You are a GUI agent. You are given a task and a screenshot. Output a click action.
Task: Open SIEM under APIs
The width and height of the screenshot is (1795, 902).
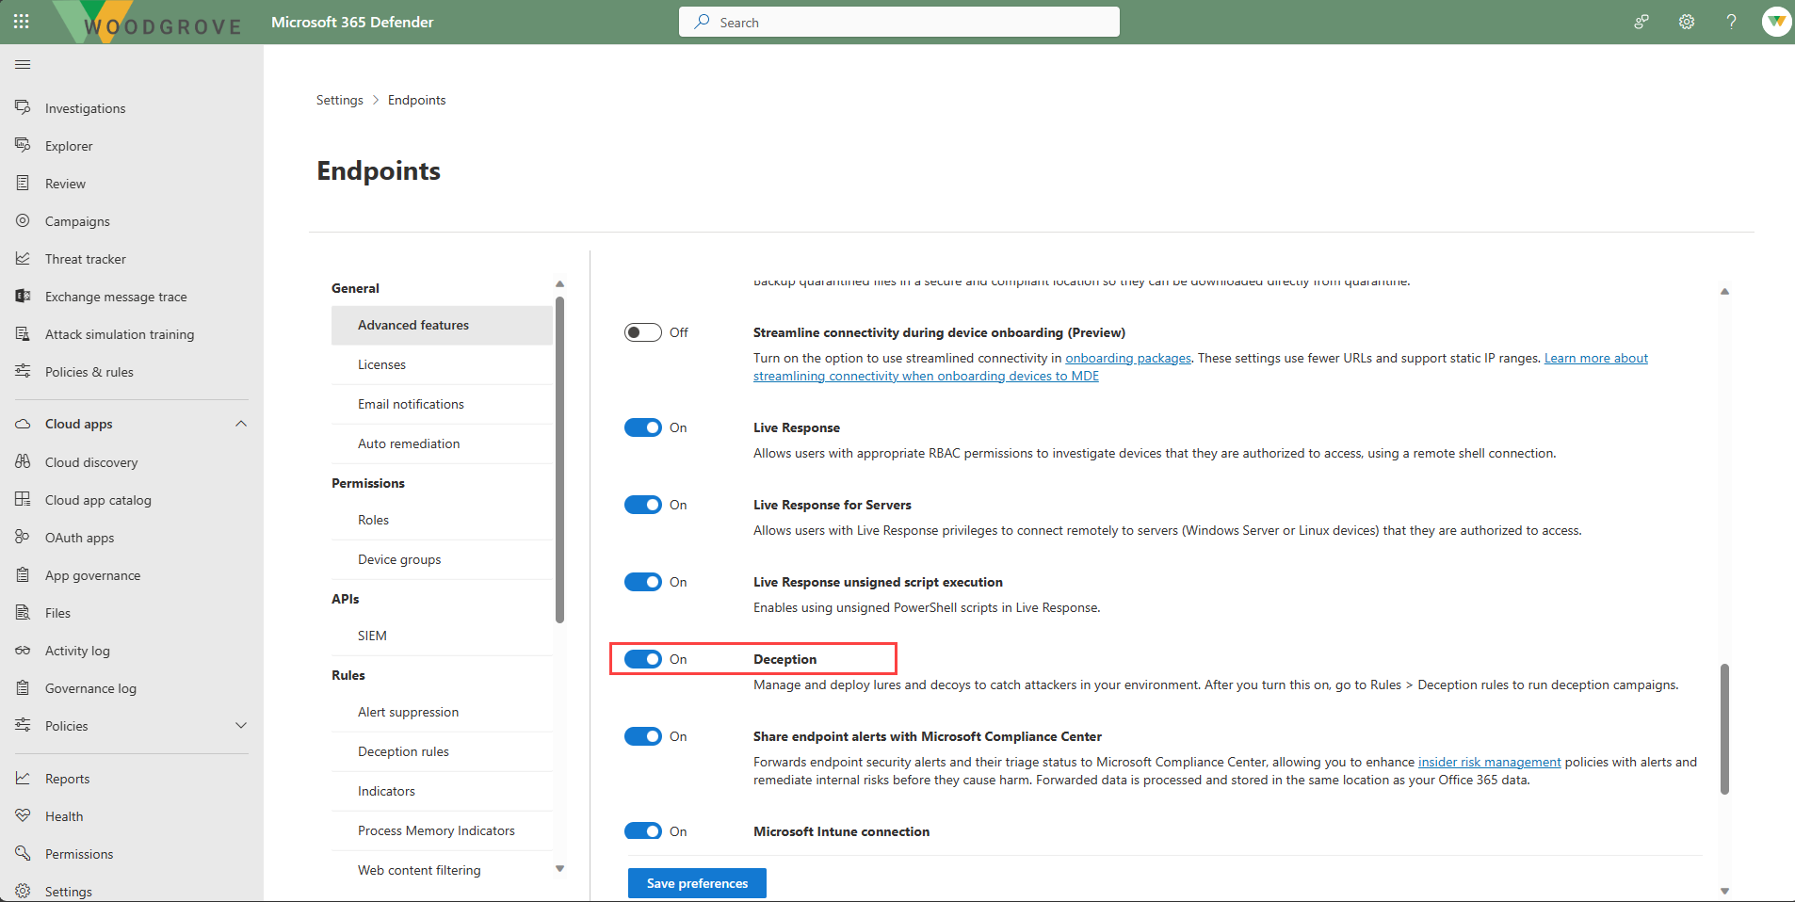point(442,636)
